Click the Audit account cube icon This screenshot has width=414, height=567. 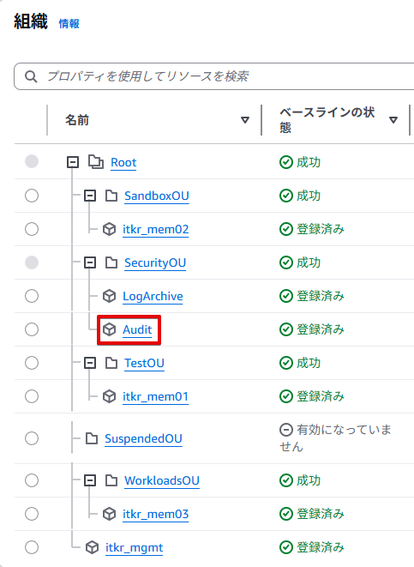(109, 329)
